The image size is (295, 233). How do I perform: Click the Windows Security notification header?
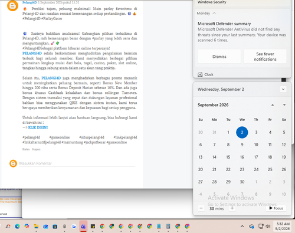212,2
